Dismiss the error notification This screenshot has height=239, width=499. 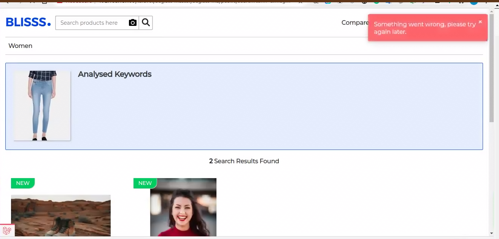tap(480, 22)
